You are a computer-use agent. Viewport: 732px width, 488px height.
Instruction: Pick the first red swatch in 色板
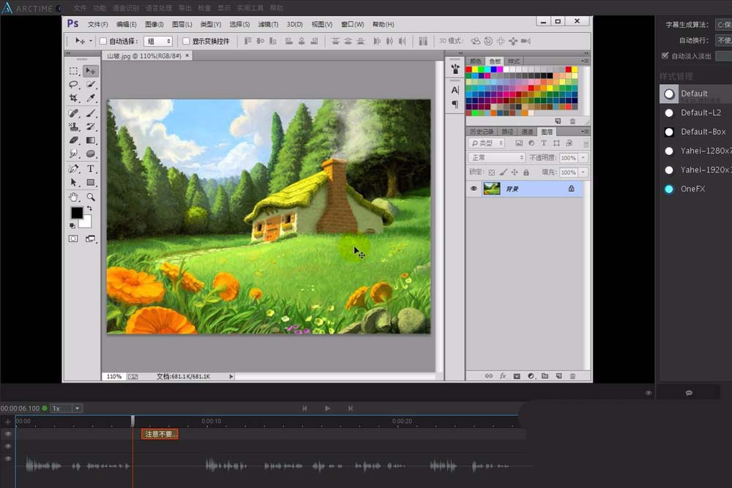pos(468,70)
